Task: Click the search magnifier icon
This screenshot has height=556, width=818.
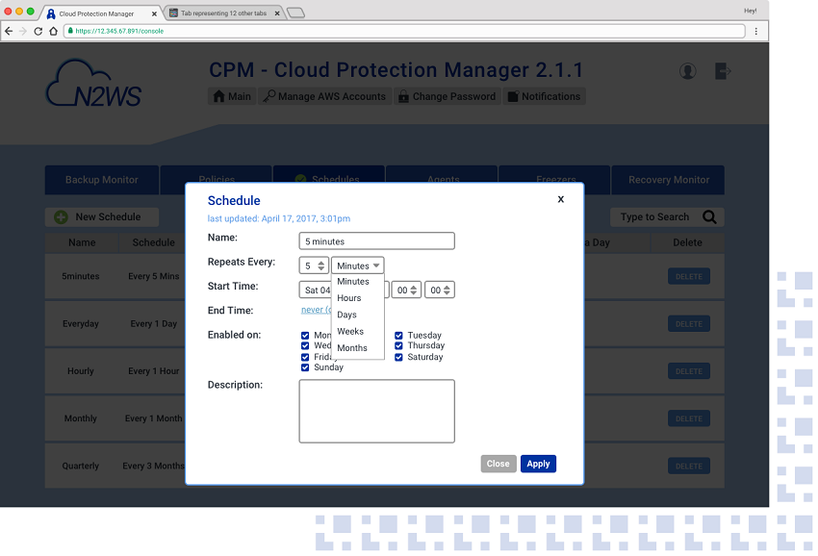Action: (x=709, y=217)
